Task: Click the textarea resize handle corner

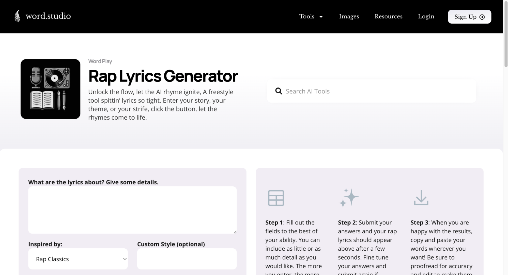Action: tap(235, 232)
